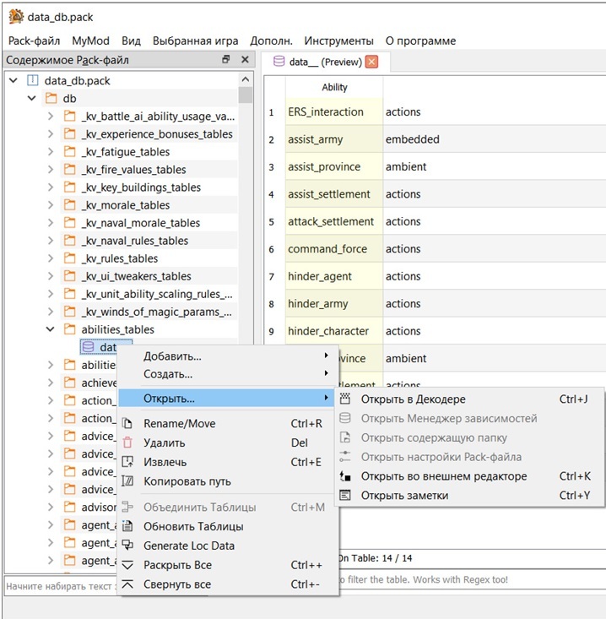Click the Обновить Таблицы icon
Viewport: 606px width, 619px height.
tap(127, 526)
